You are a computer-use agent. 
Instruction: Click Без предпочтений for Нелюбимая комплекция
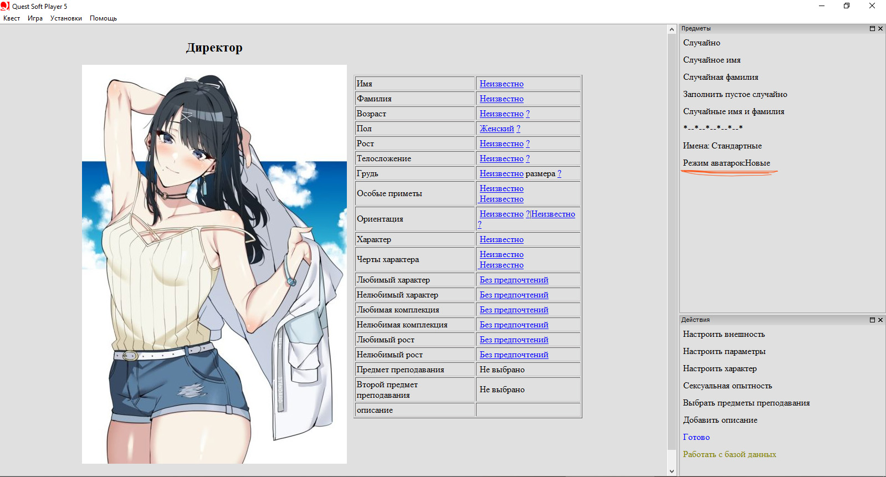514,325
